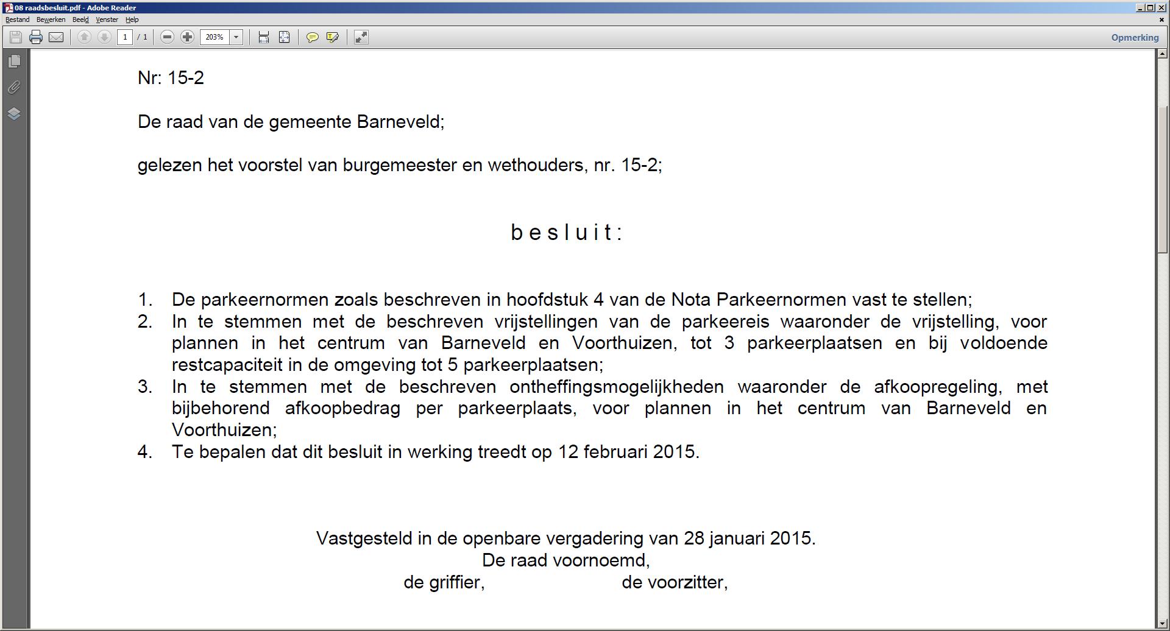The width and height of the screenshot is (1170, 631).
Task: Print the document with the printer icon
Action: pyautogui.click(x=36, y=37)
